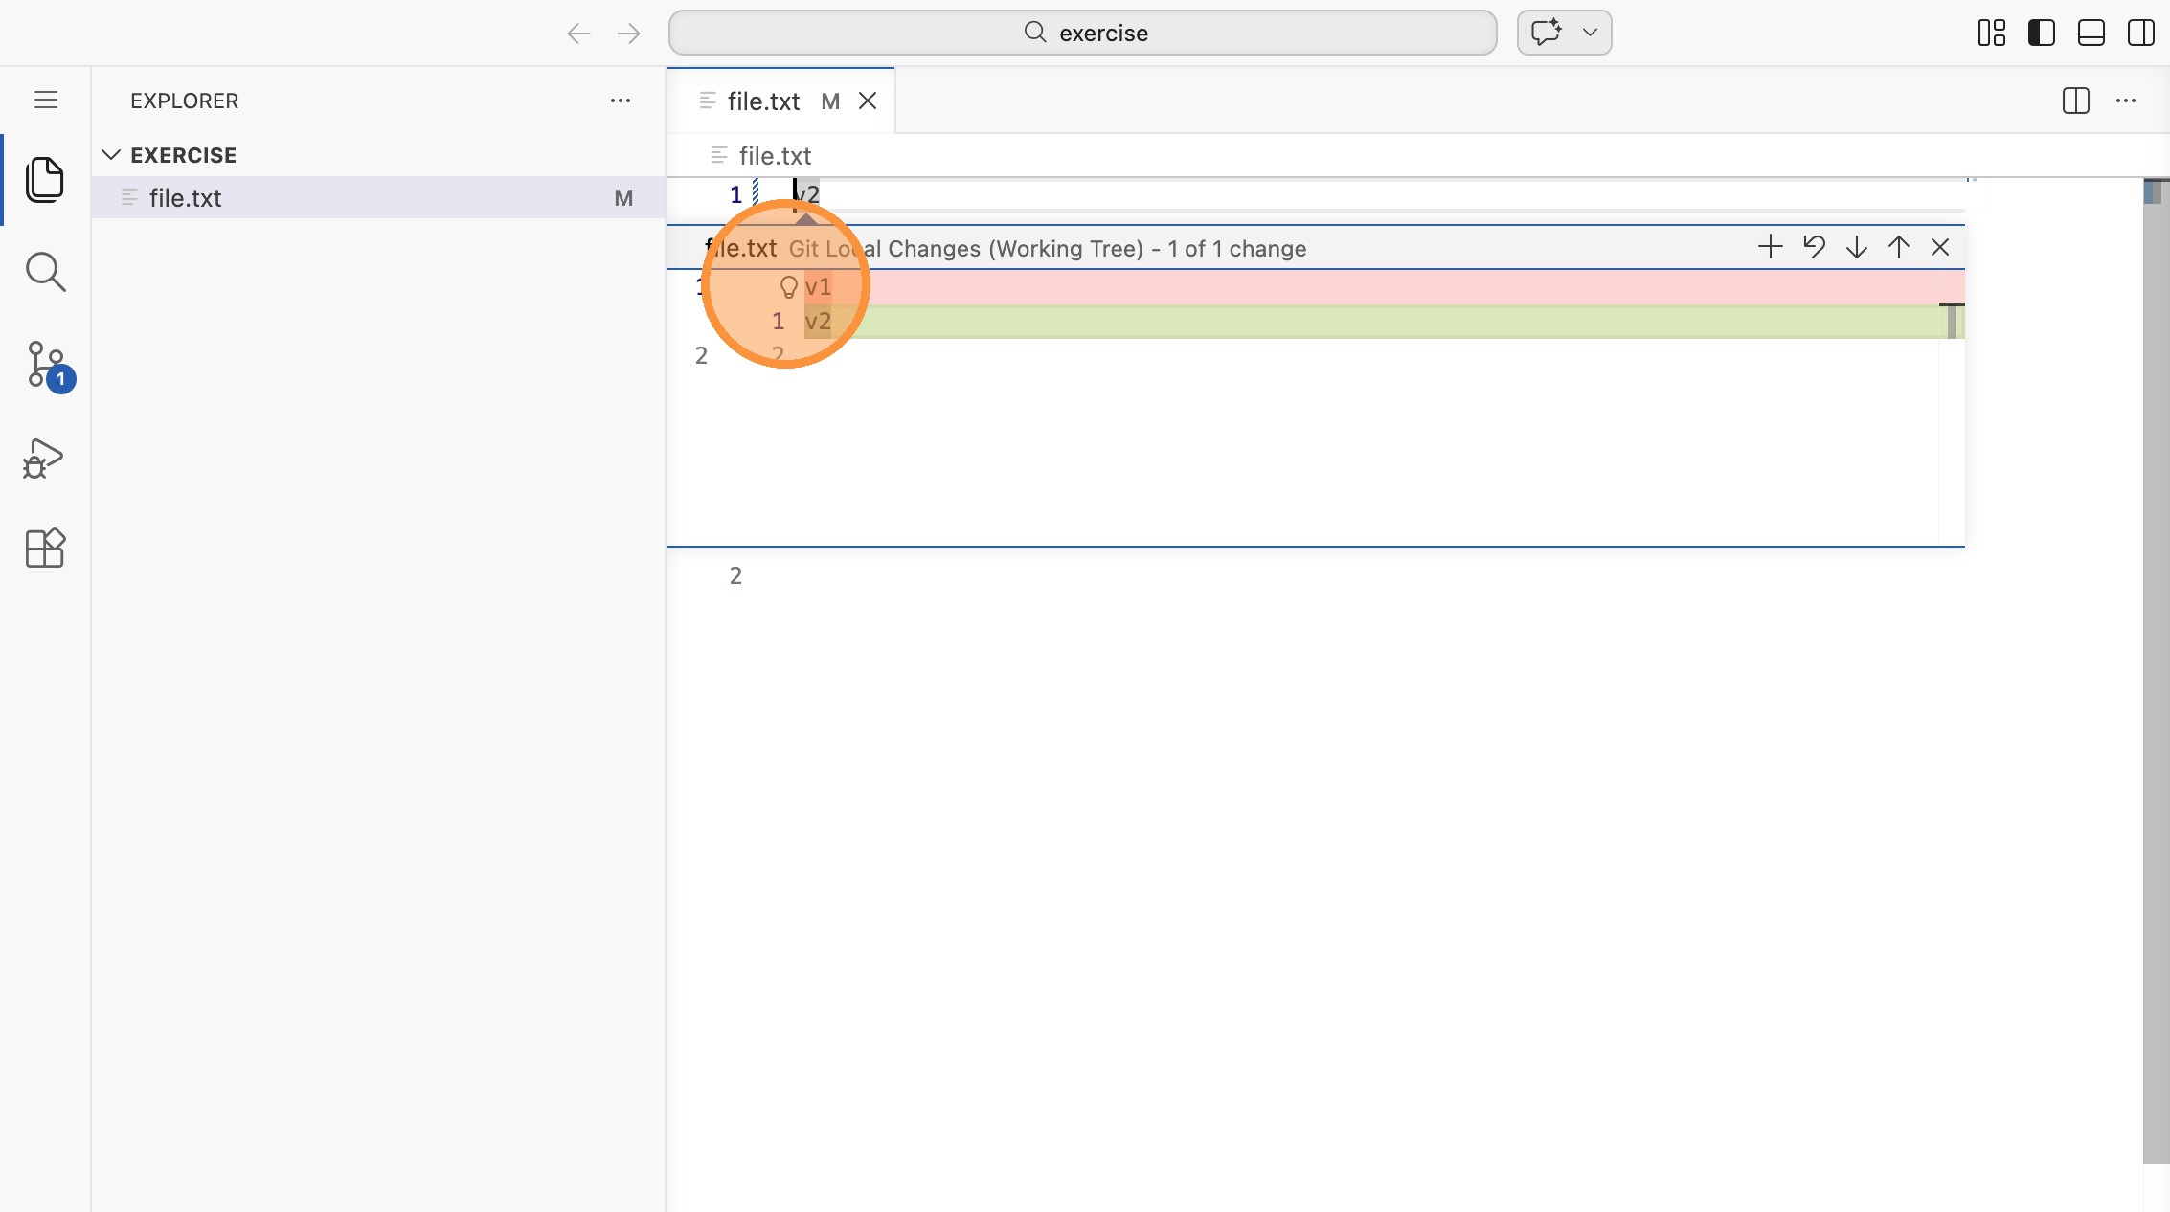Viewport: 2170px width, 1212px height.
Task: Collapse the EXERCISE folder section
Action: [111, 155]
